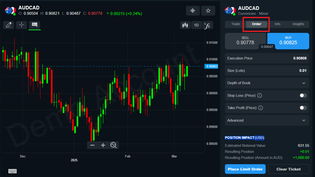Image resolution: width=315 pixels, height=177 pixels.
Task: Open the candlestick chart type selector
Action: click(x=185, y=25)
